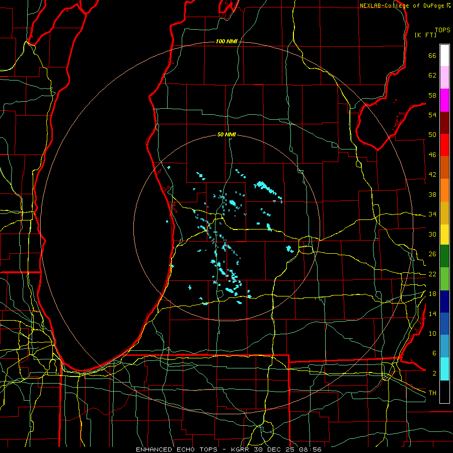Click the cyan 10 kft legend swatch
The height and width of the screenshot is (453, 453).
(444, 369)
